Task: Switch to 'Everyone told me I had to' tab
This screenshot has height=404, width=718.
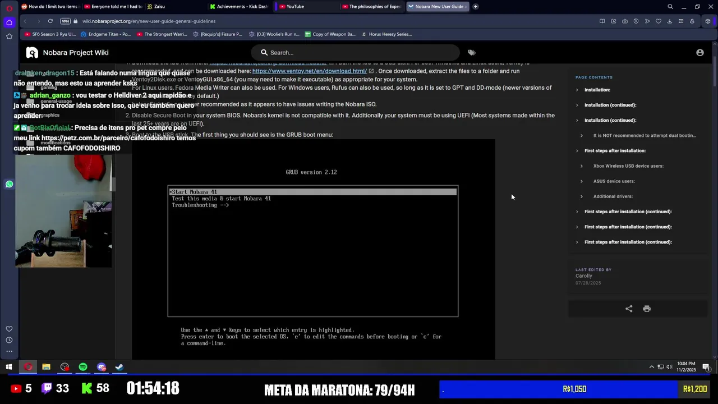Action: [112, 7]
